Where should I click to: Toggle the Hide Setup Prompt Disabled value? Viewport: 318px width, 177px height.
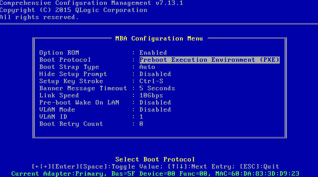pos(155,74)
